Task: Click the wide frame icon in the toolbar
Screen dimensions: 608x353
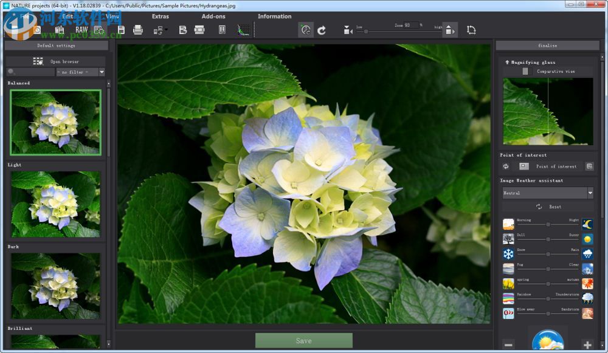Action: (199, 30)
